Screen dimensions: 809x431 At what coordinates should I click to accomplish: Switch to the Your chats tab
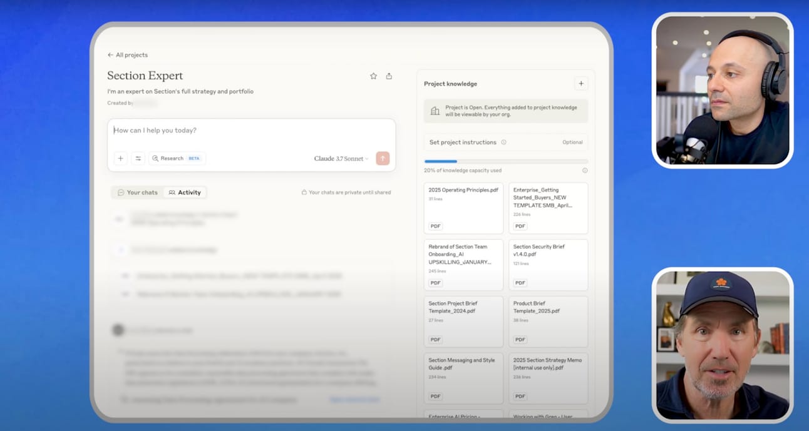[138, 193]
